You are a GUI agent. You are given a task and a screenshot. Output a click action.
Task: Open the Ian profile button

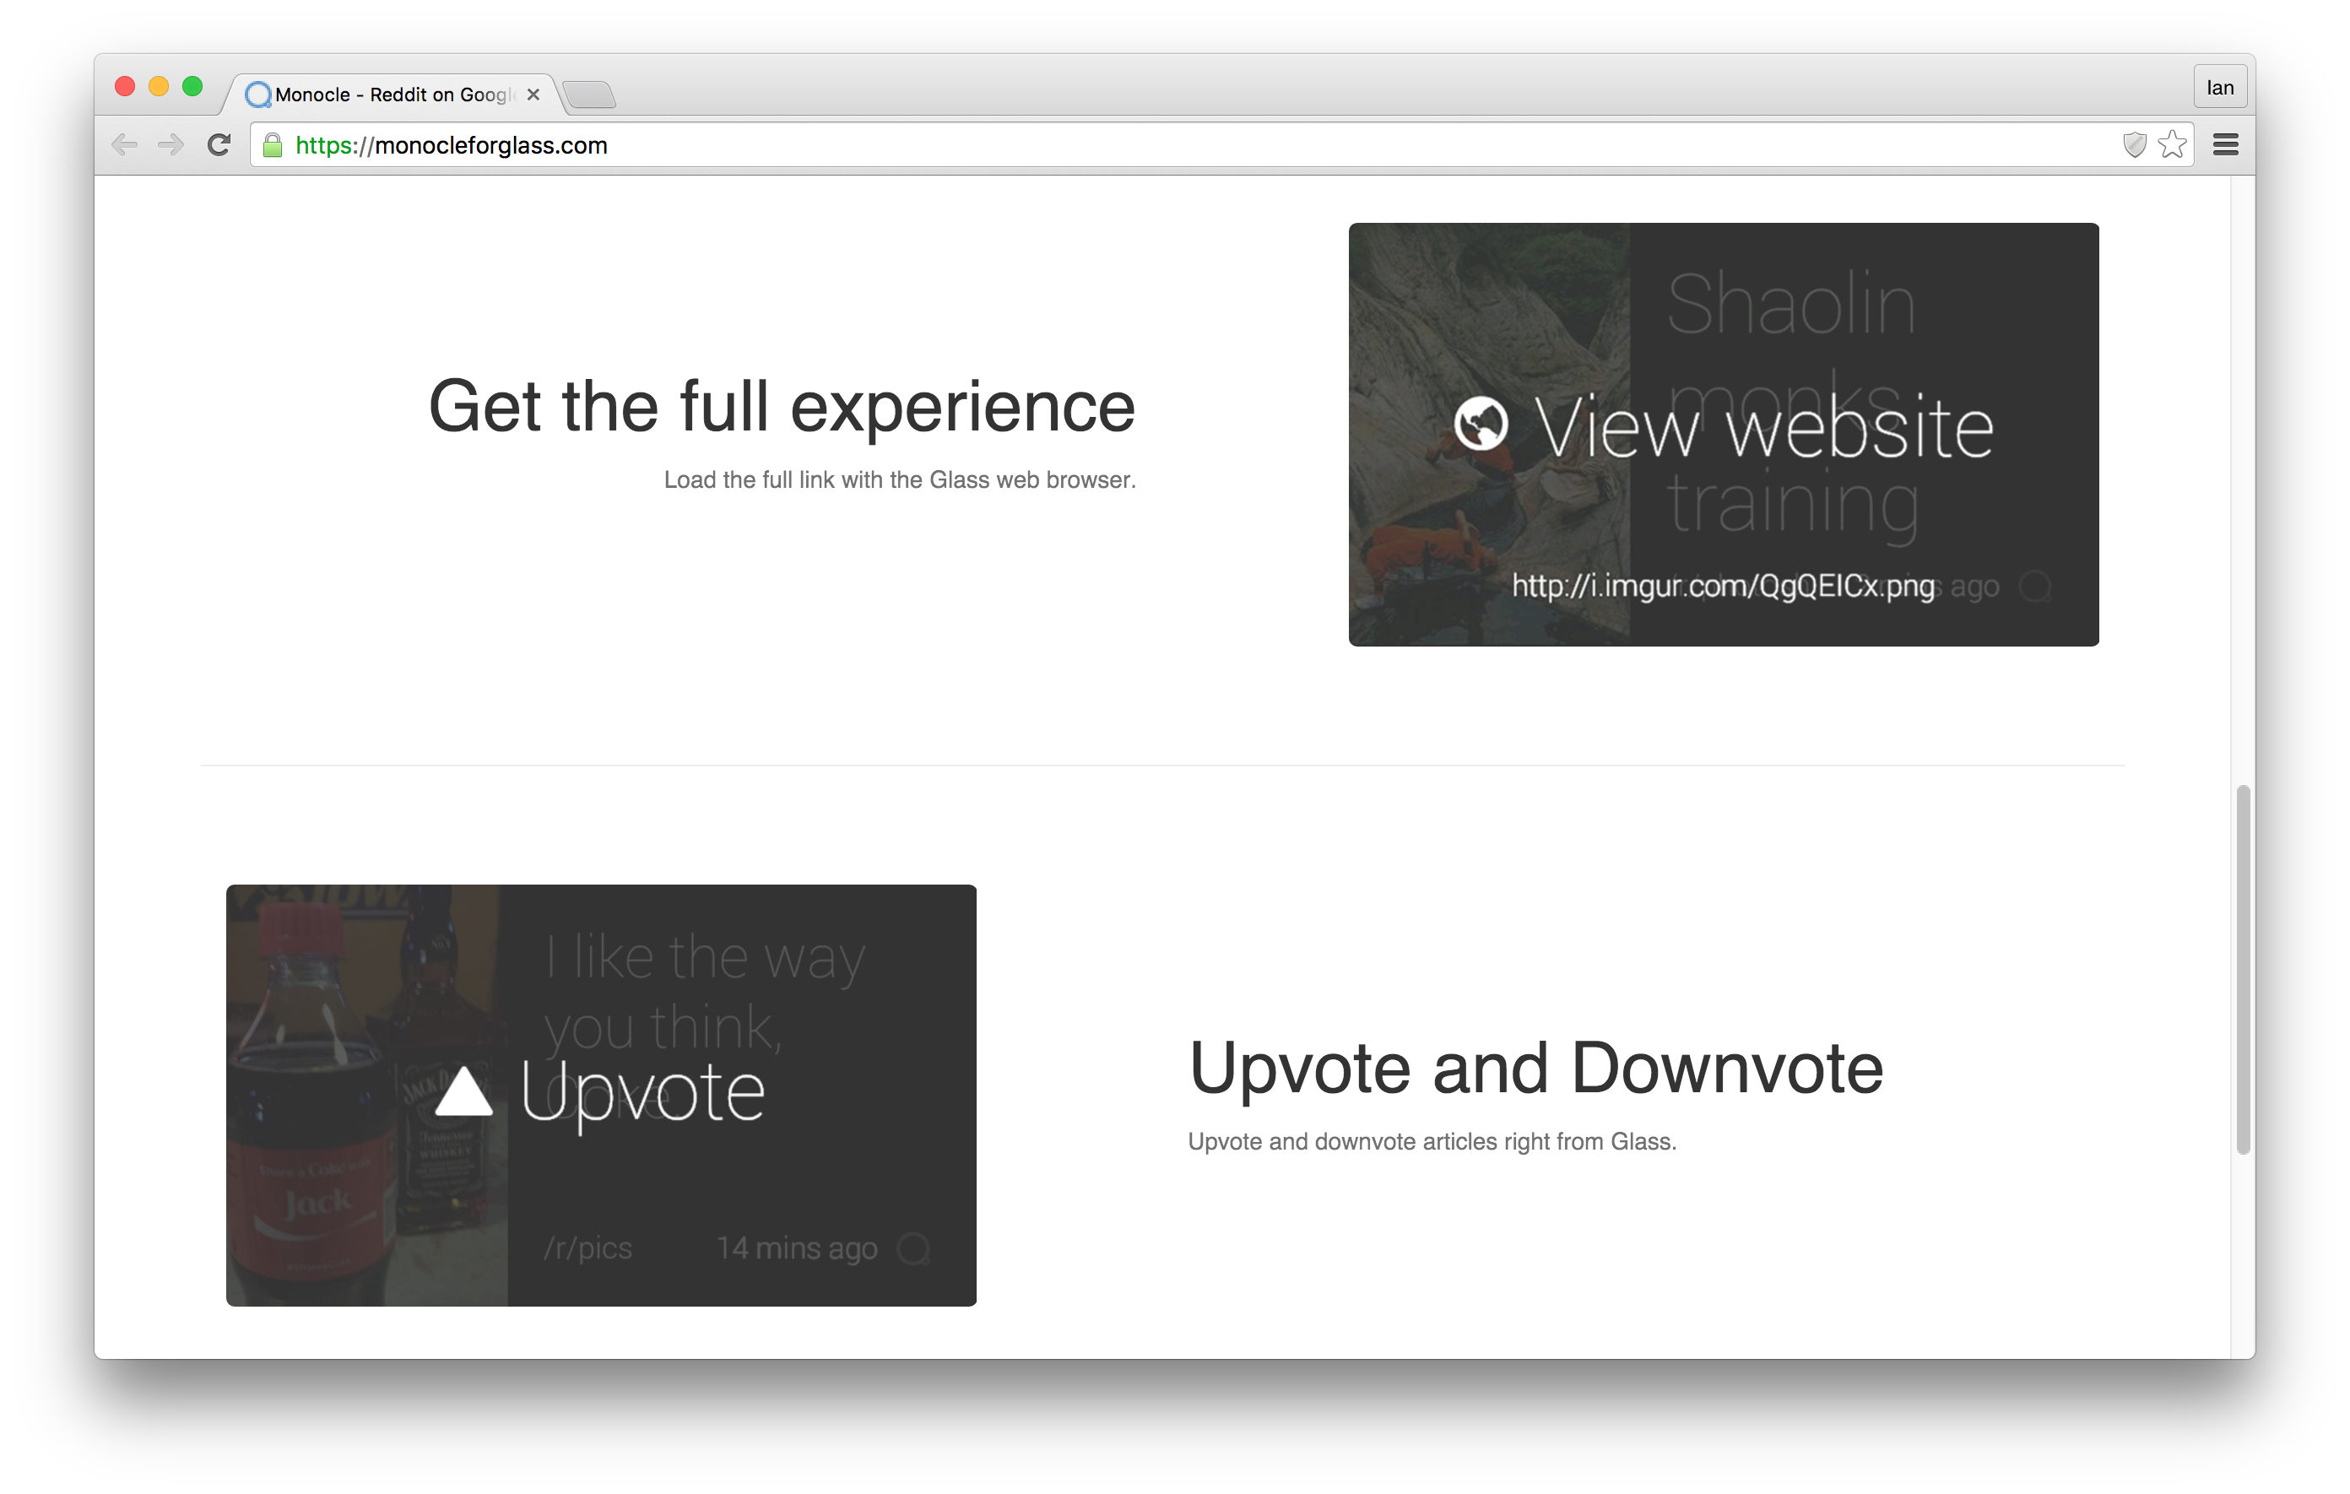[x=2219, y=88]
